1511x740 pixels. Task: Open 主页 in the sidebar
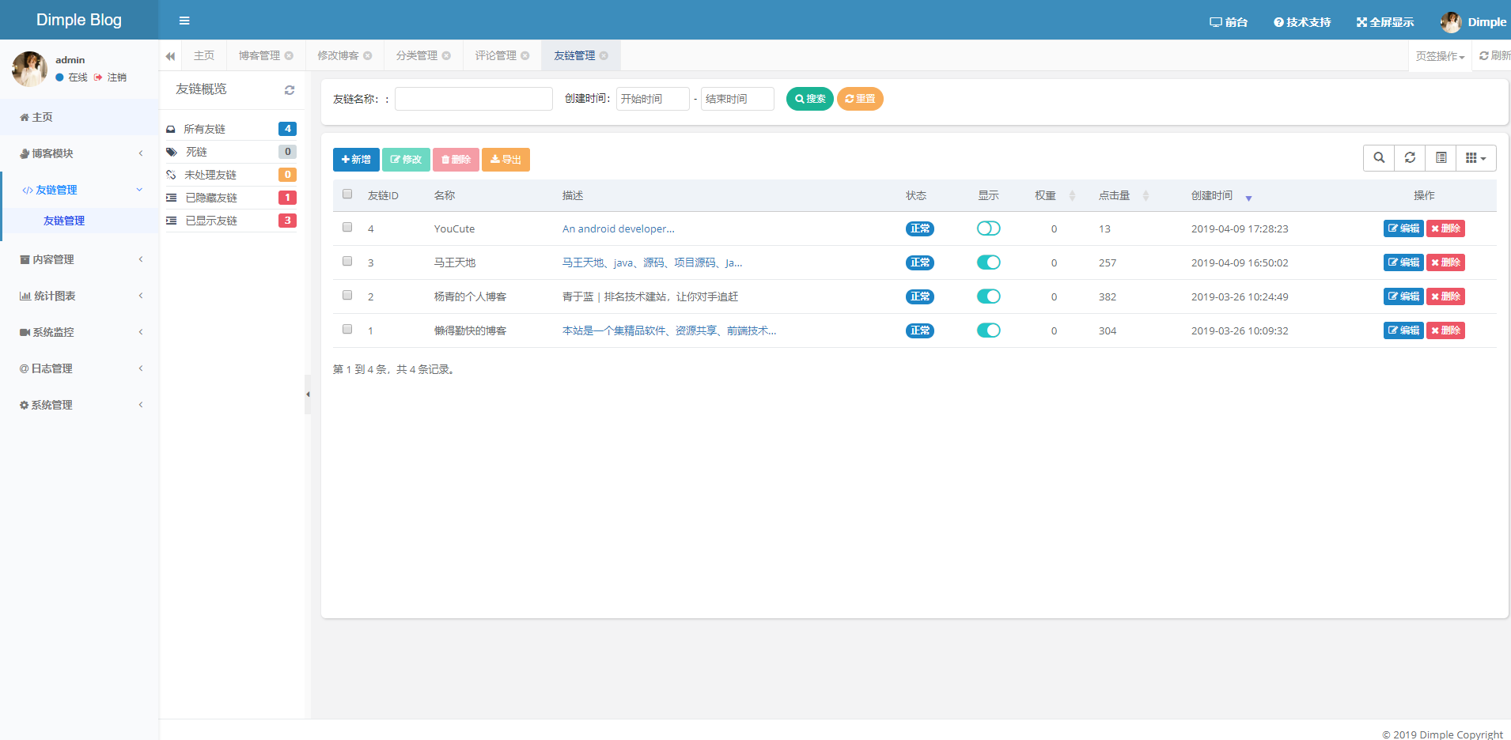[79, 117]
